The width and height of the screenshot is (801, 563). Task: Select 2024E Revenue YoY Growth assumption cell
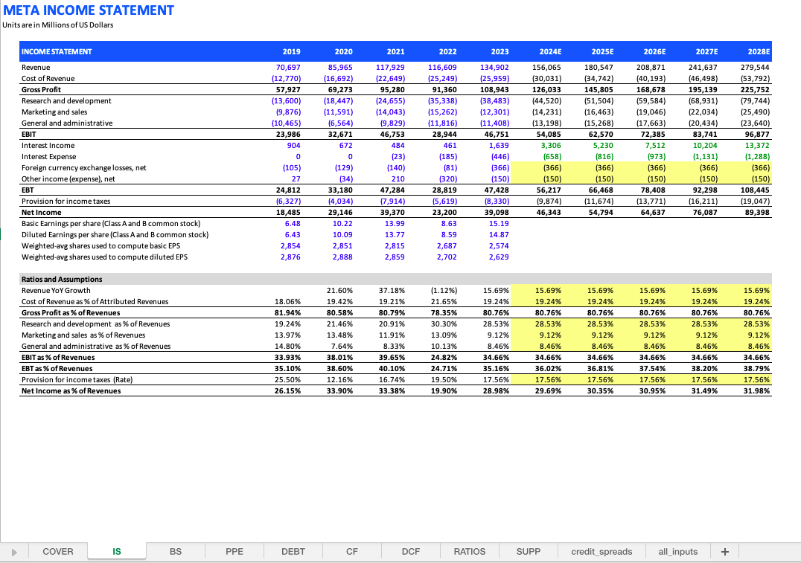tap(548, 291)
